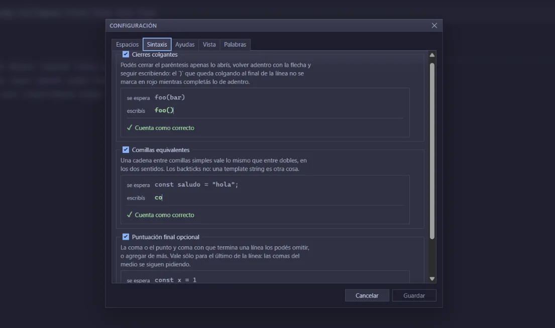Click 'Cuenta como correcto' under Comillas equivalentes
The width and height of the screenshot is (555, 328).
(164, 215)
